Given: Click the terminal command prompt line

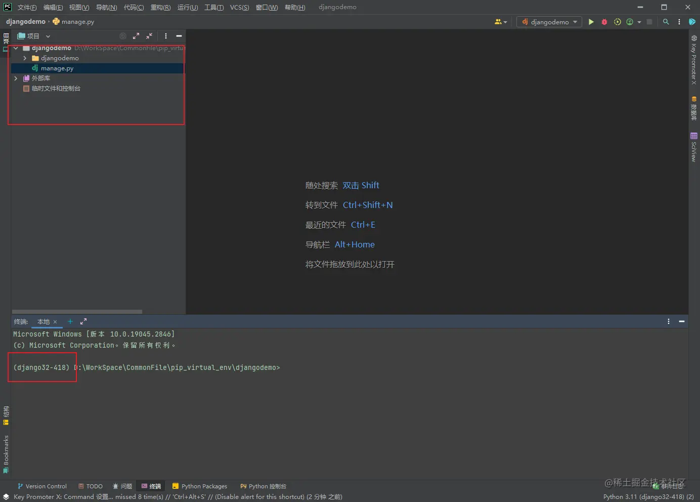Looking at the screenshot, I should click(x=147, y=367).
